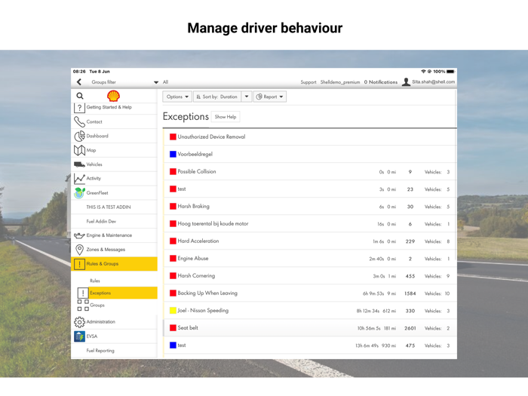Image resolution: width=528 pixels, height=396 pixels.
Task: Click the Exceptions exclamation icon
Action: tap(83, 293)
